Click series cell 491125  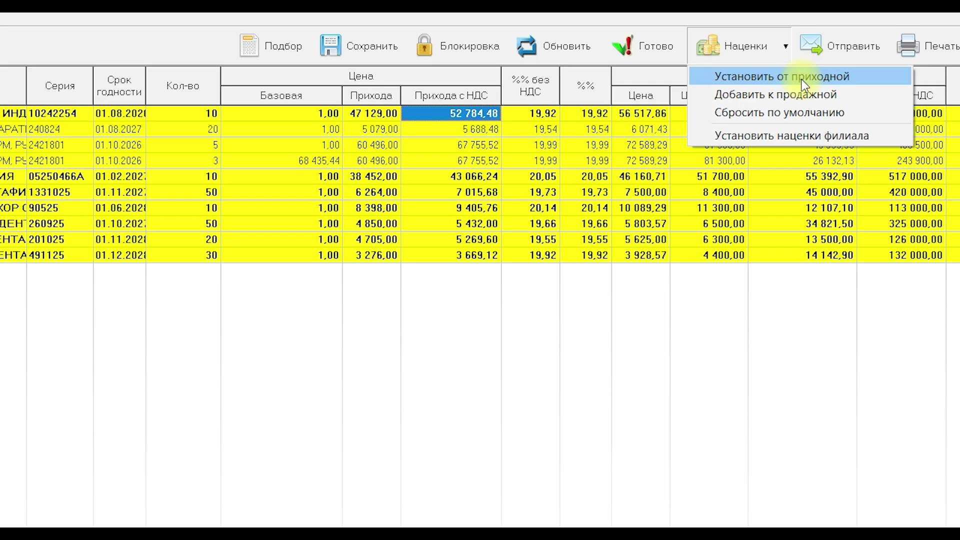pos(60,255)
